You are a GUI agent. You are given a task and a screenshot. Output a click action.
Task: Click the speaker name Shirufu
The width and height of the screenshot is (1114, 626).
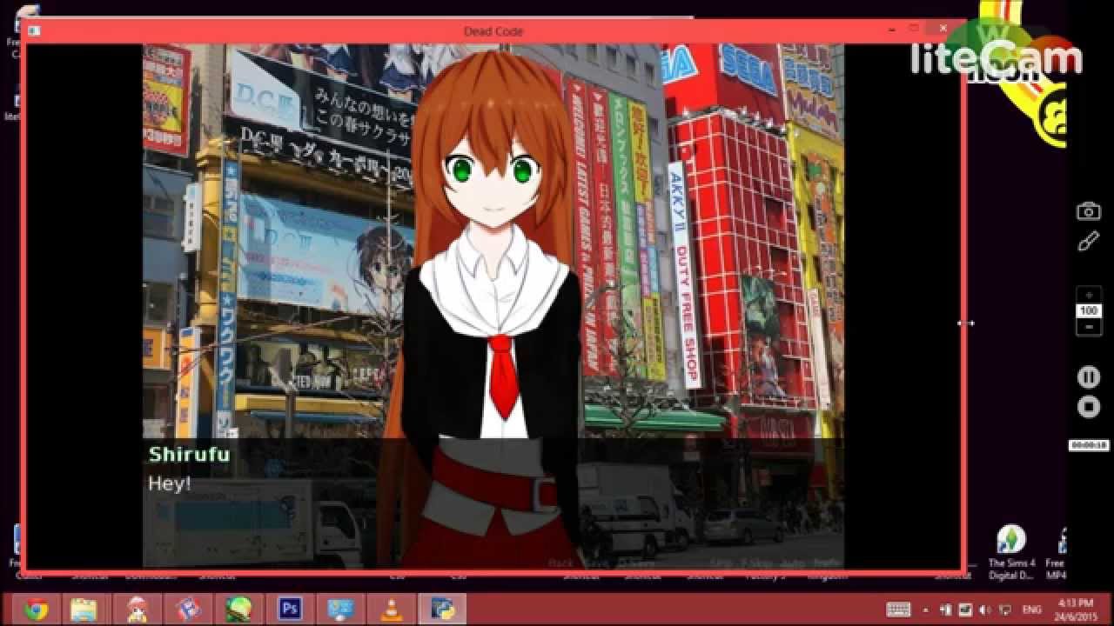click(x=189, y=454)
